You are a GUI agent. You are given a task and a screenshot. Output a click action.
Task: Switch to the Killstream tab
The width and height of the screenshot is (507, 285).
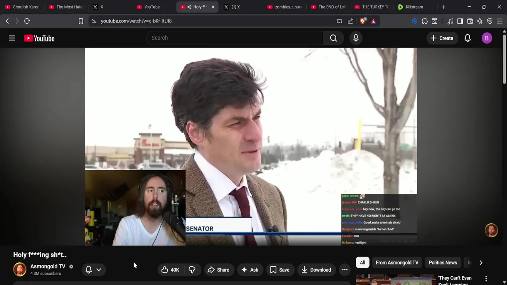tap(414, 7)
